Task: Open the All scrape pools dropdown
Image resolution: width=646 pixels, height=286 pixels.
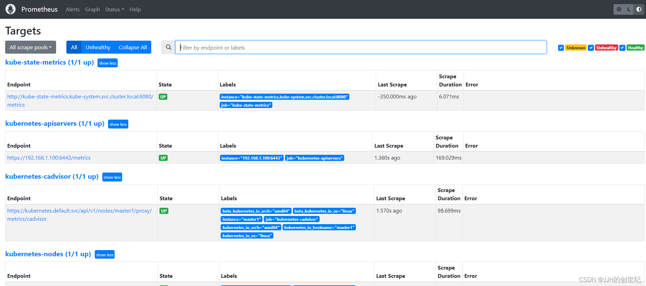Action: pyautogui.click(x=30, y=47)
